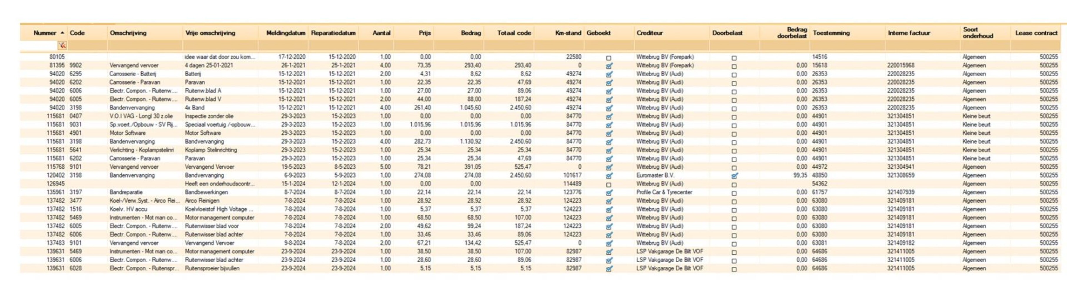The image size is (1067, 282).
Task: Uncheck Geboekt for row 137483
Action: point(609,244)
